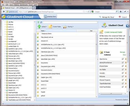Bookmark the page with the star icon
This screenshot has height=106, width=130.
pos(84,12)
